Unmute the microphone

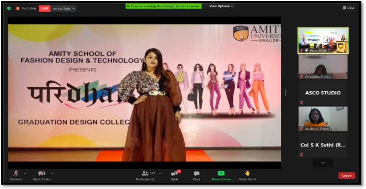coord(16,176)
